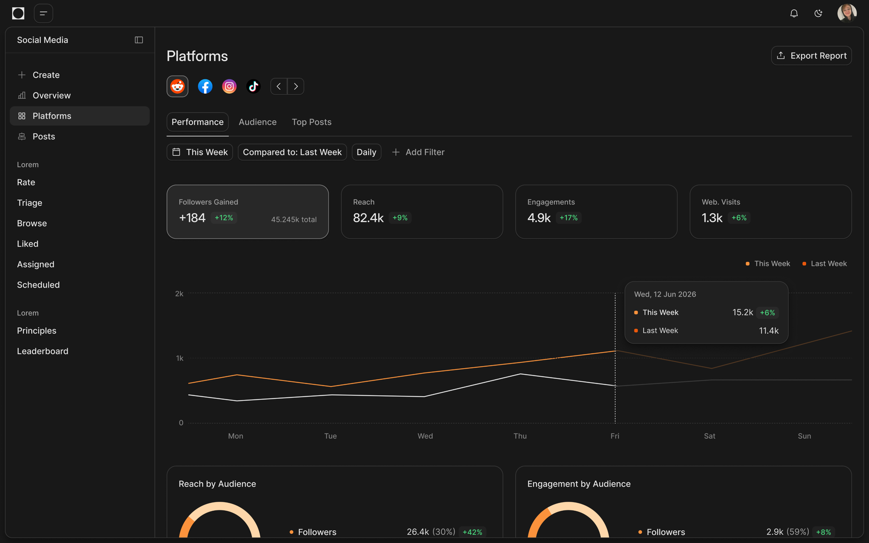Click Add Filter
The height and width of the screenshot is (543, 869).
click(x=418, y=152)
